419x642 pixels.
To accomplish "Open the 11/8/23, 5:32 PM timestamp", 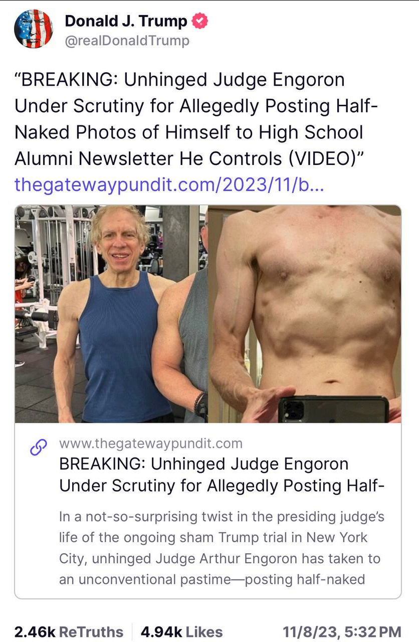I will 342,618.
